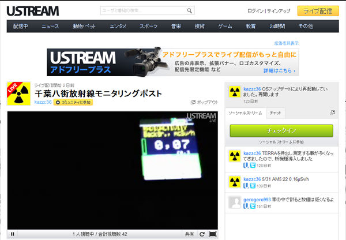
Task: Click Twitter icon in TERRA post
Action: [253, 165]
